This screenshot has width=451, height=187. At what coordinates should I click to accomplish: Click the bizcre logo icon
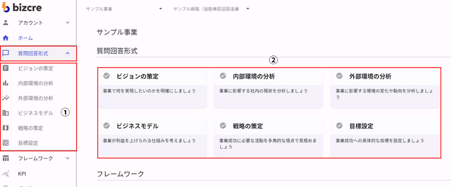(x=5, y=9)
